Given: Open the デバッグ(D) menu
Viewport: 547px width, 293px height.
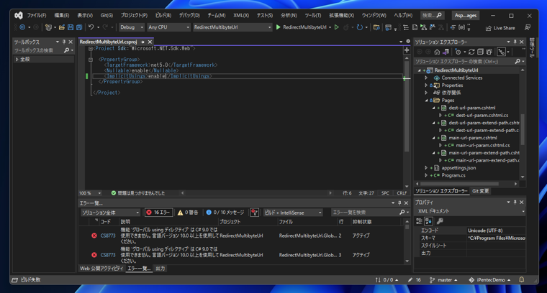Looking at the screenshot, I should [x=189, y=15].
